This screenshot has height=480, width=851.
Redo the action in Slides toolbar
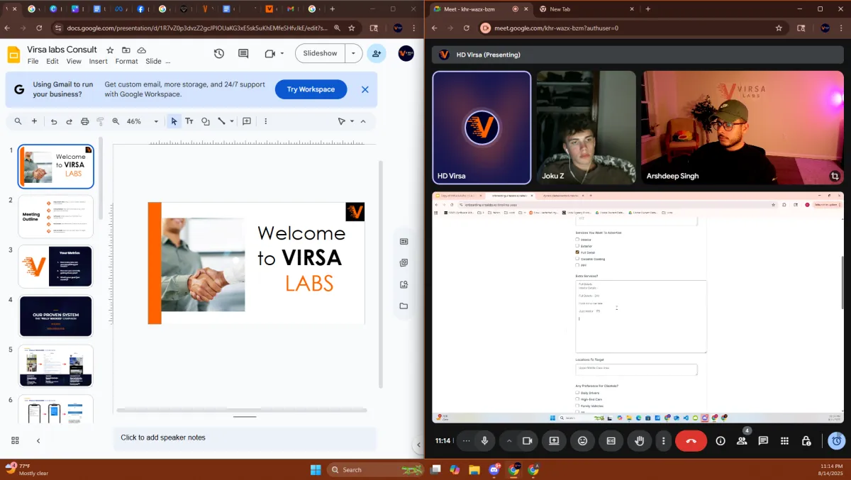pyautogui.click(x=69, y=121)
